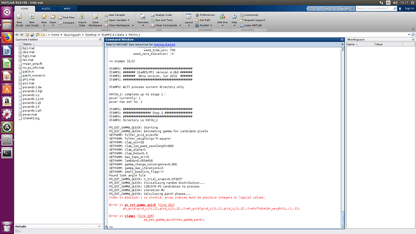Select psver.mat file
The width and height of the screenshot is (416, 234).
[x=30, y=115]
